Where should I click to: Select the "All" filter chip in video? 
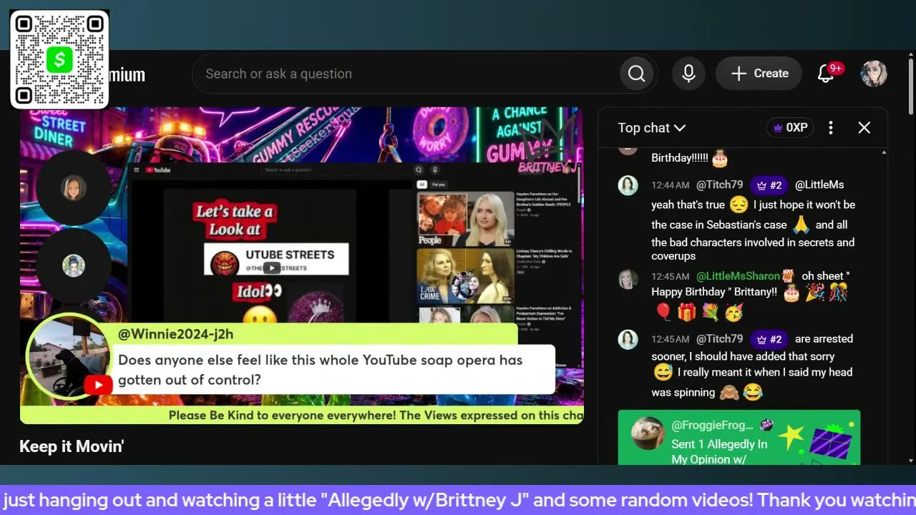coord(422,185)
